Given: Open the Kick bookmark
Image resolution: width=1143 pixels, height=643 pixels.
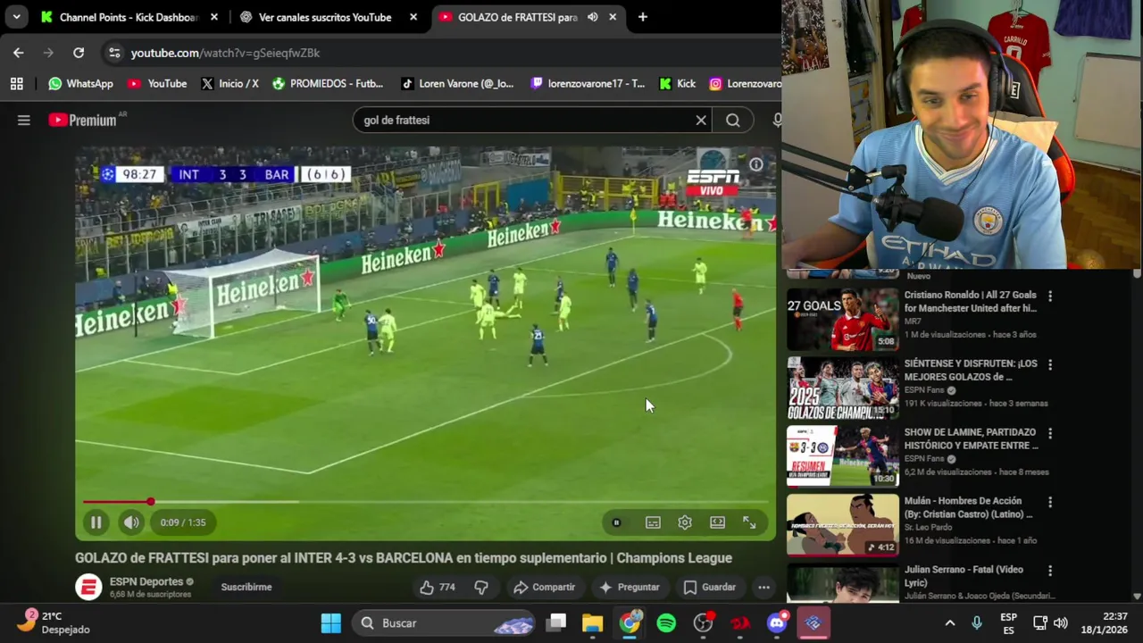Looking at the screenshot, I should pyautogui.click(x=678, y=83).
